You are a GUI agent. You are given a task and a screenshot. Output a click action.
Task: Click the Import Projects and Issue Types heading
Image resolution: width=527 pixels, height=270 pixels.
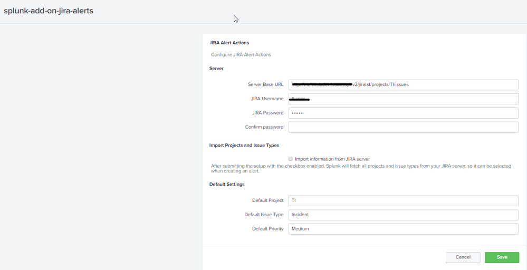[x=244, y=145]
